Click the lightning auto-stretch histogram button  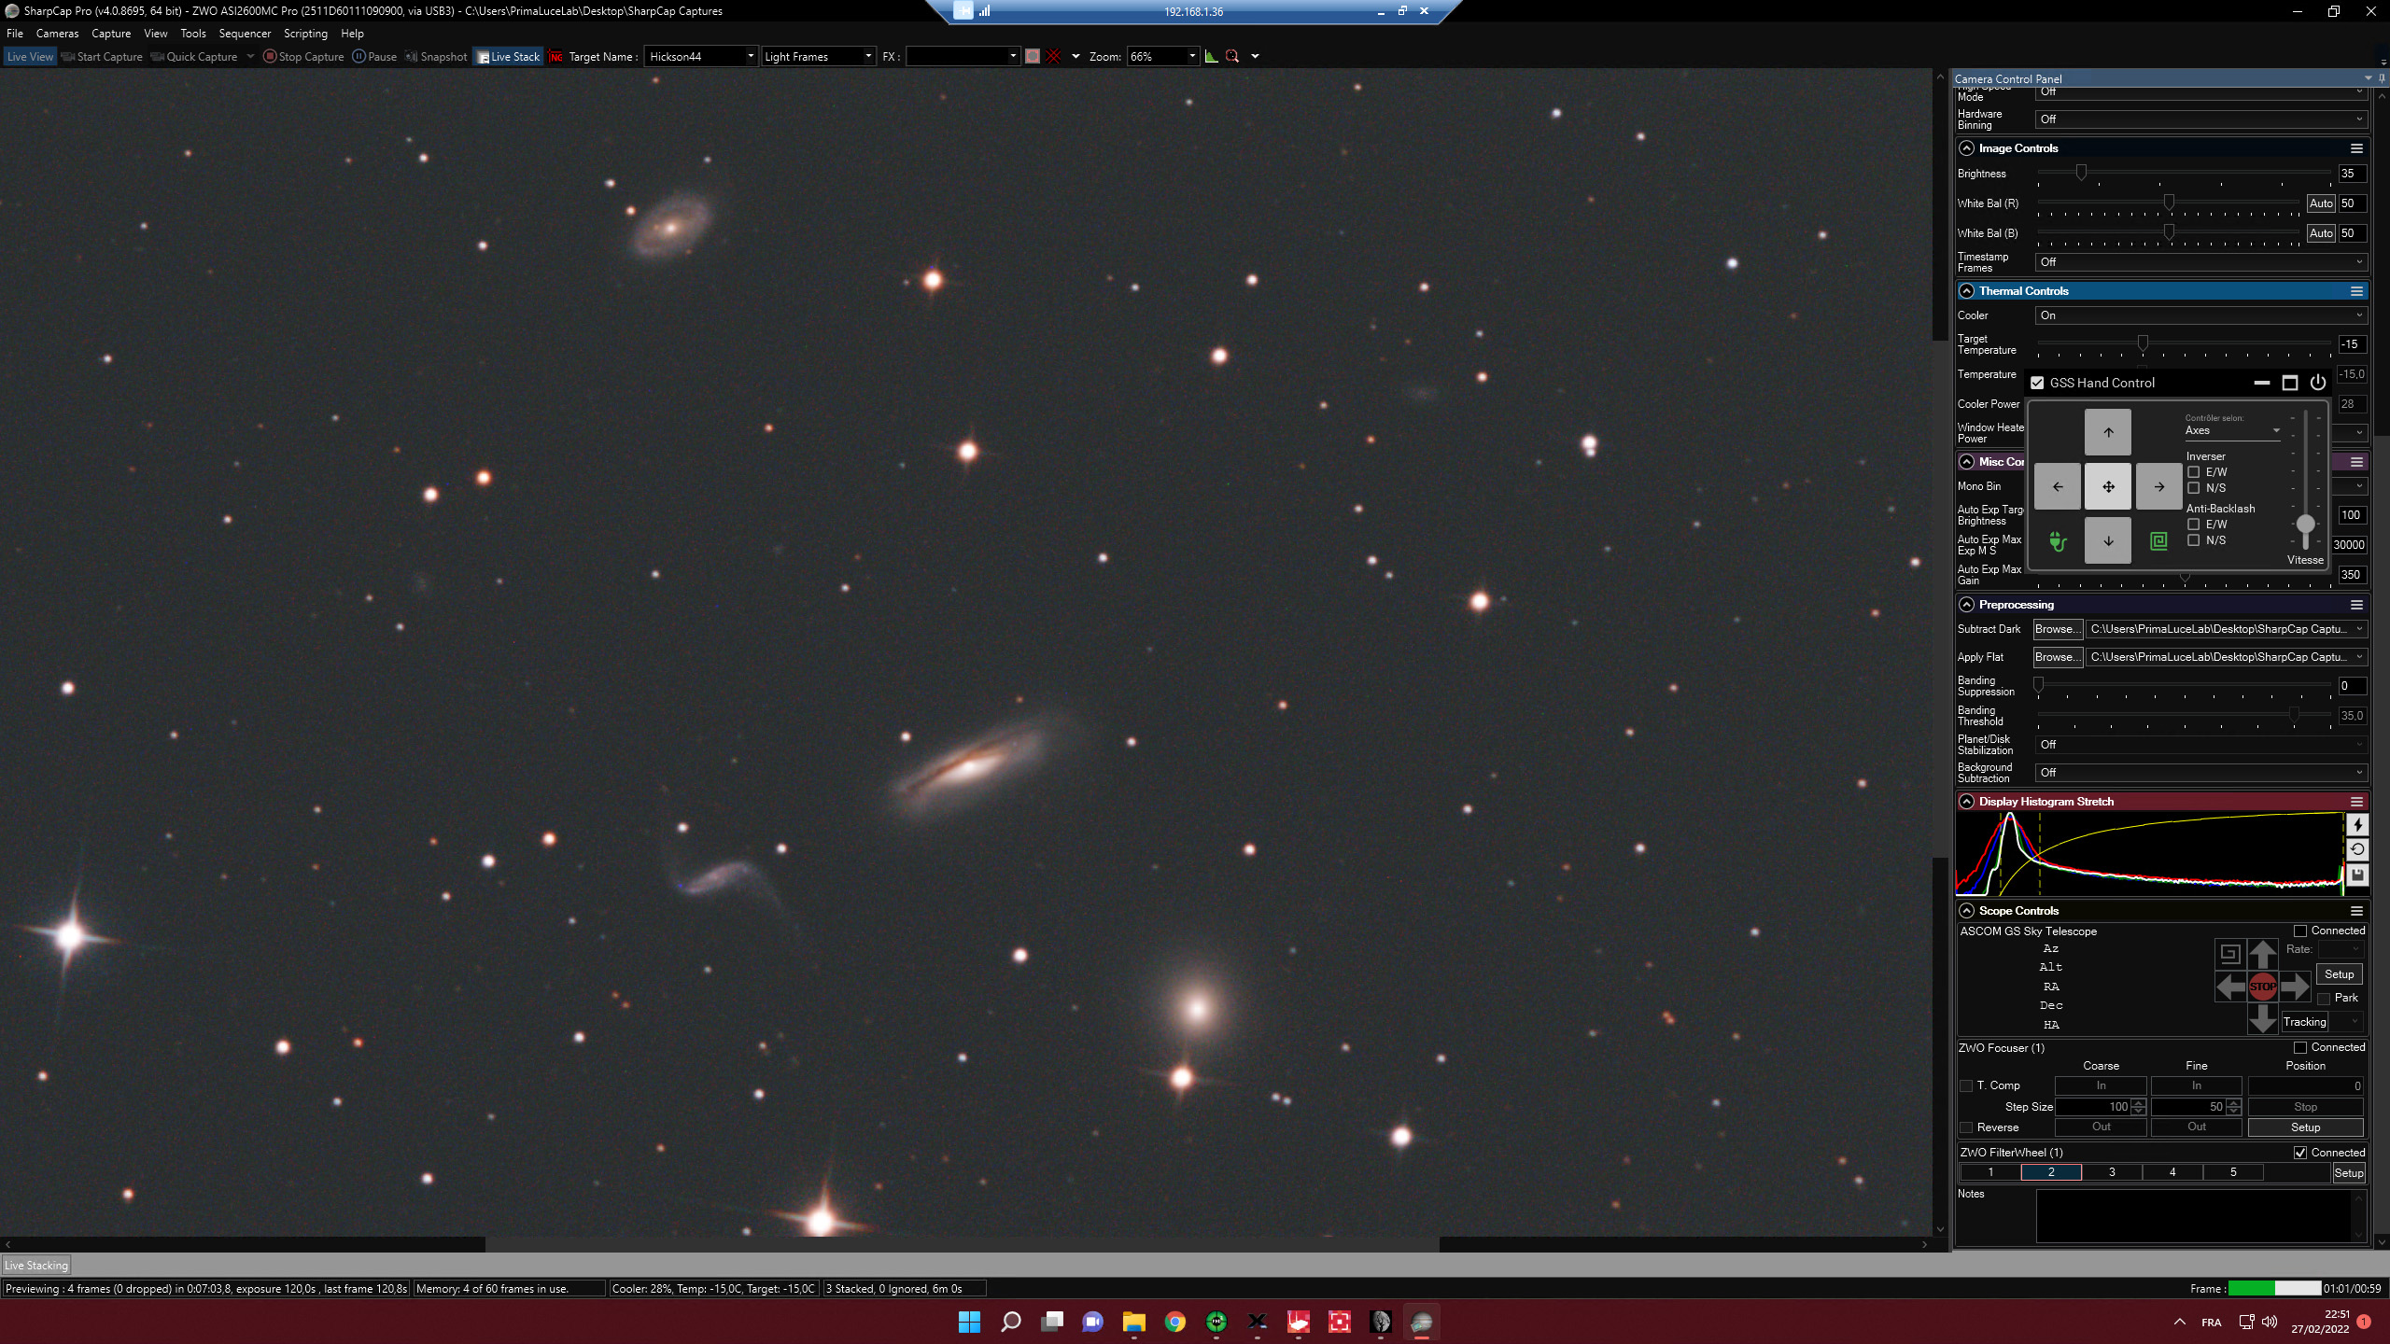click(2357, 825)
